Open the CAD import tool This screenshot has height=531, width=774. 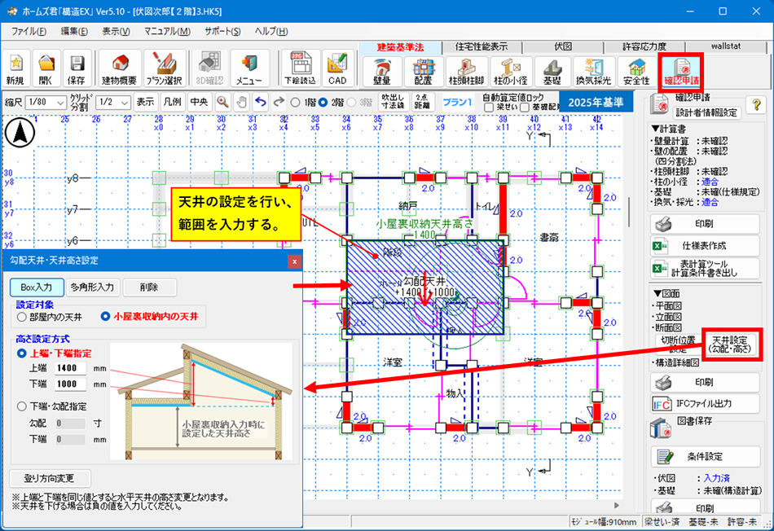click(x=337, y=69)
